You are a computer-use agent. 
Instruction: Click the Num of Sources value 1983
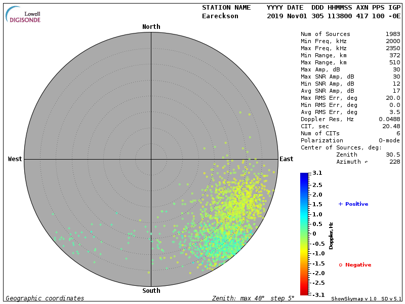point(392,34)
